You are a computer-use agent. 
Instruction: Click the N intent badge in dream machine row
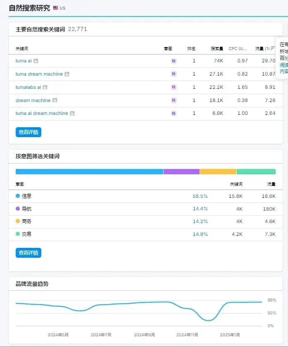click(x=174, y=100)
